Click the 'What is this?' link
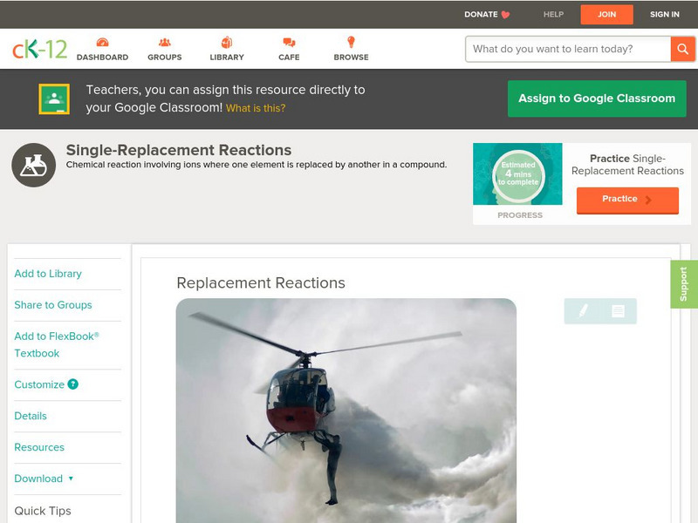Viewport: 698px width, 523px height. [x=256, y=108]
